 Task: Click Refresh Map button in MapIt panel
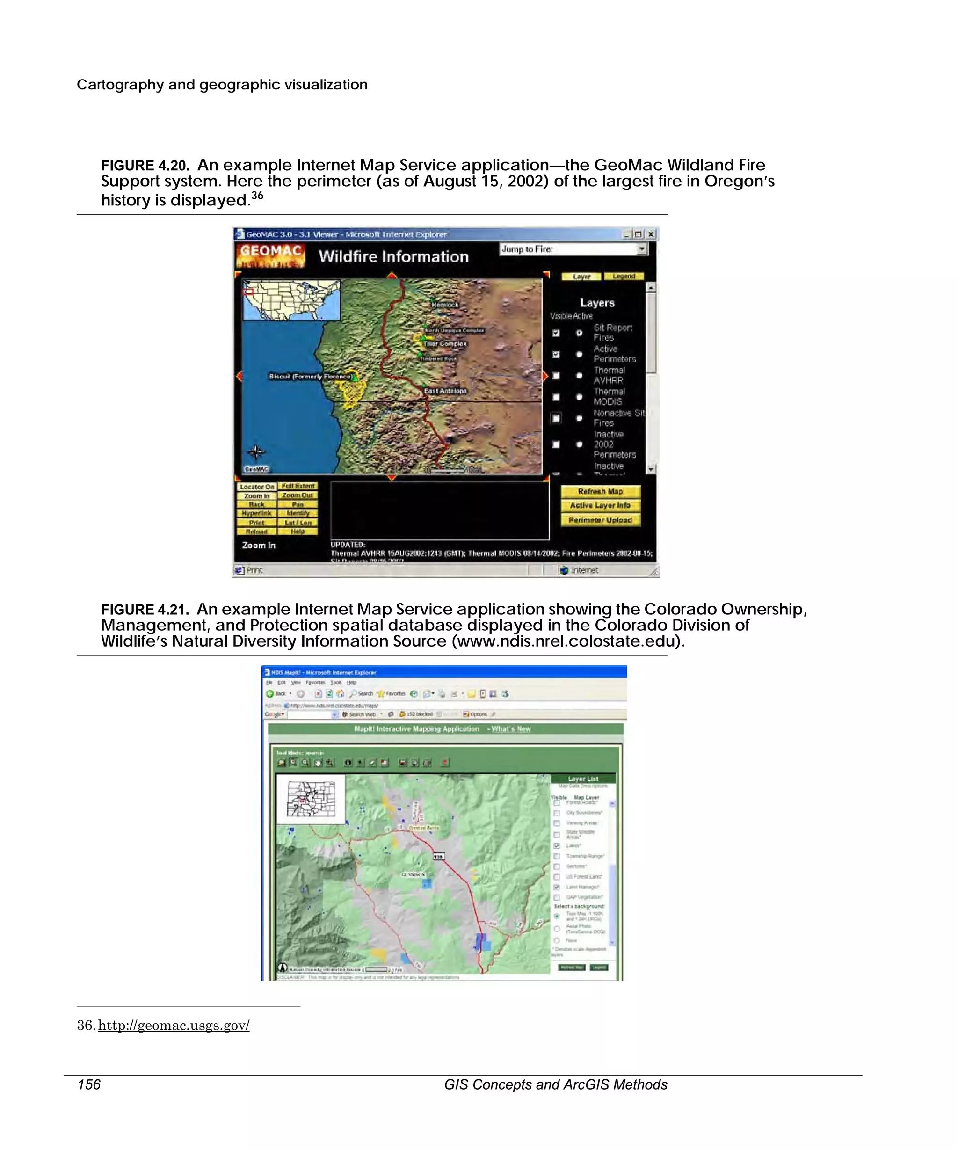tap(571, 967)
